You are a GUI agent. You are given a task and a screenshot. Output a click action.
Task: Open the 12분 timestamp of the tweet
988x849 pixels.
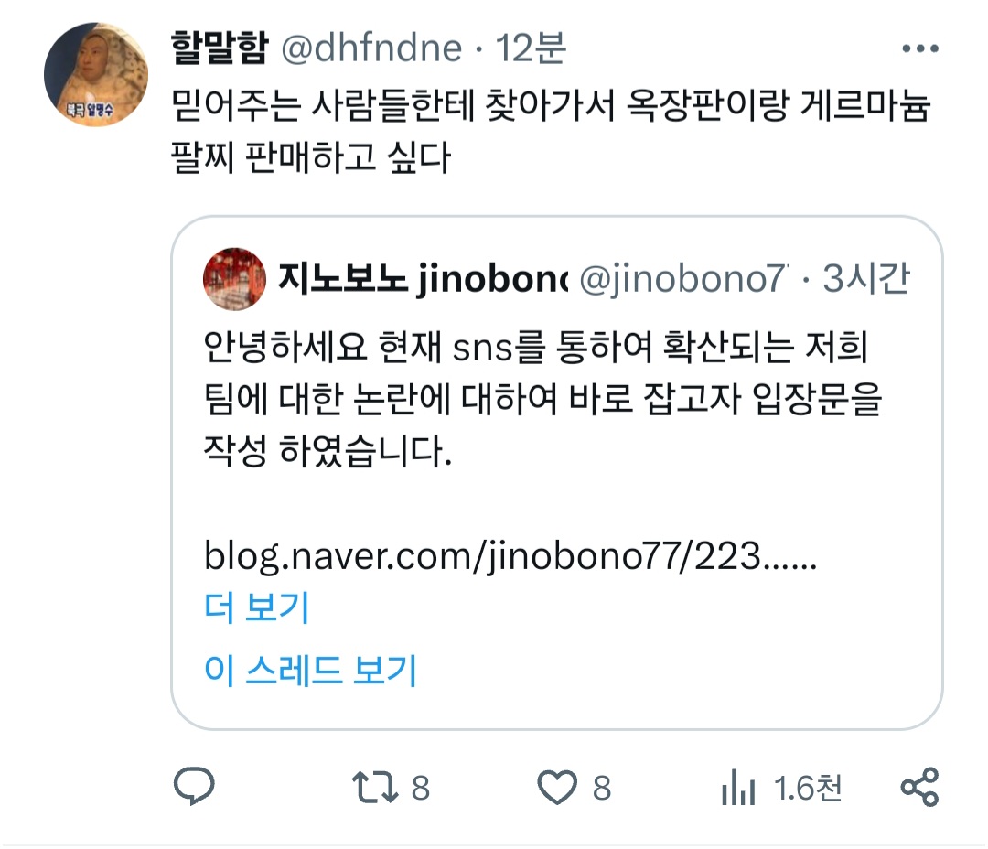point(531,48)
